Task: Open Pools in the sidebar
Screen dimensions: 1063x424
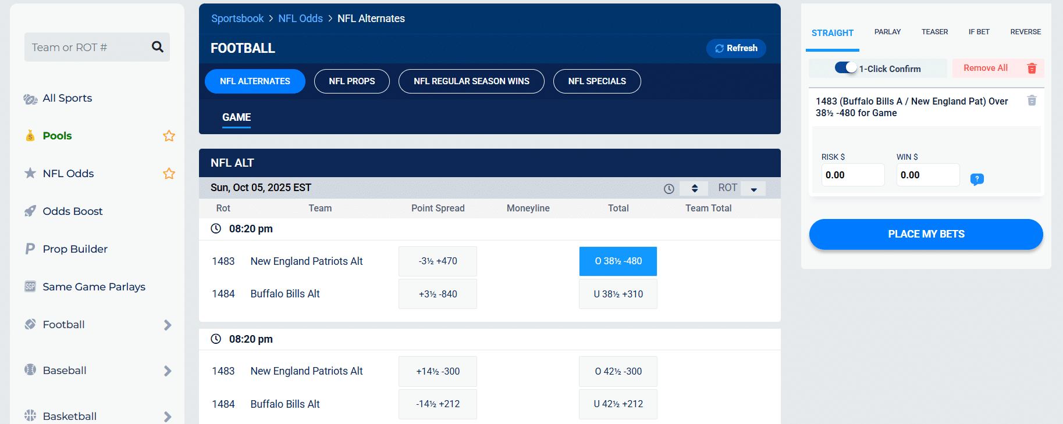Action: (x=57, y=136)
